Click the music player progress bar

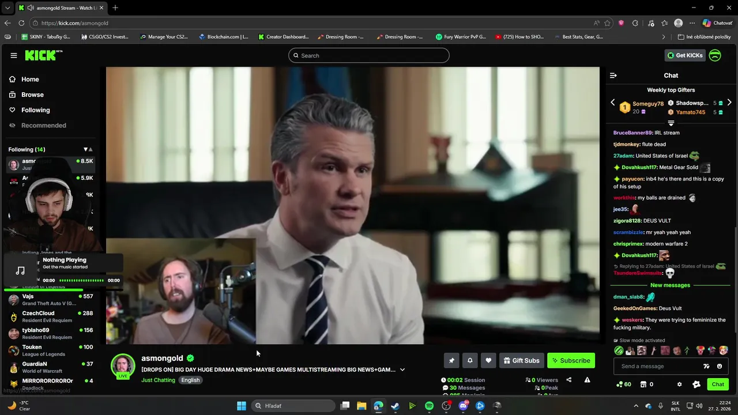click(81, 281)
